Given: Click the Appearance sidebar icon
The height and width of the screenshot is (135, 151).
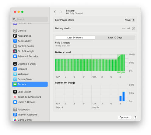Looking at the screenshot, I should tap(15, 36).
